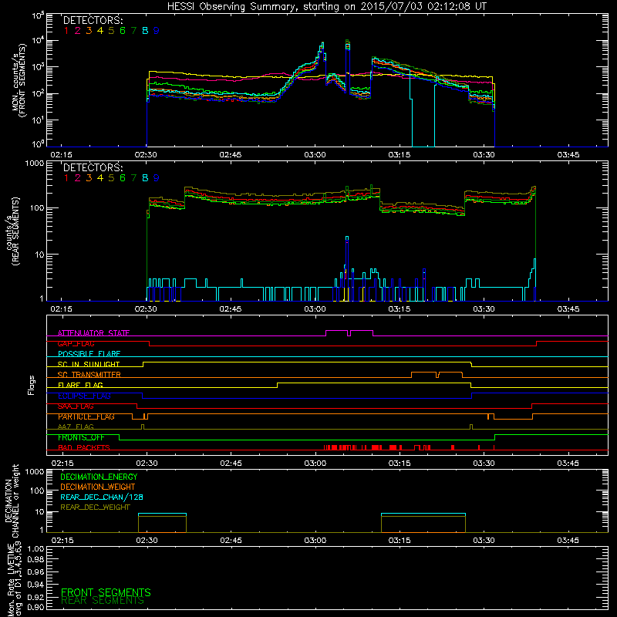617x617 pixels.
Task: Click the 03:30 tick label under the decimation plot
Action: point(484,541)
